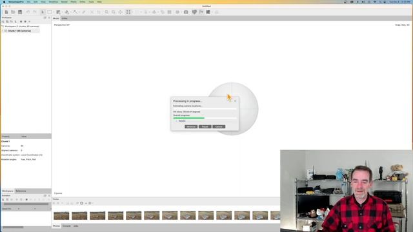This screenshot has width=413, height=232.
Task: Open the Tools menu
Action: click(91, 2)
